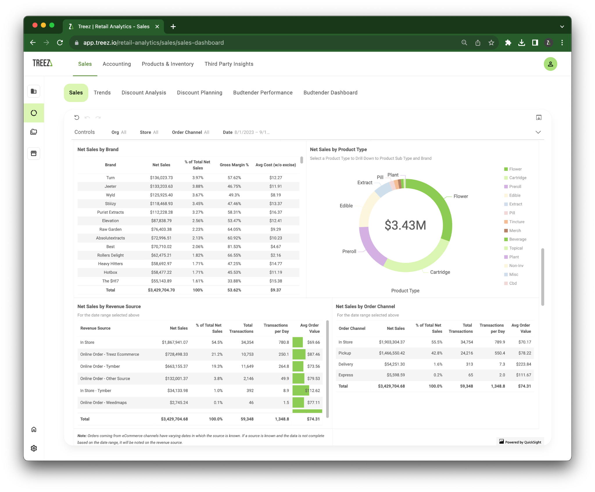Screen dimensions: 595x492
Task: Select the Raw Garden brand row
Action: (188, 229)
